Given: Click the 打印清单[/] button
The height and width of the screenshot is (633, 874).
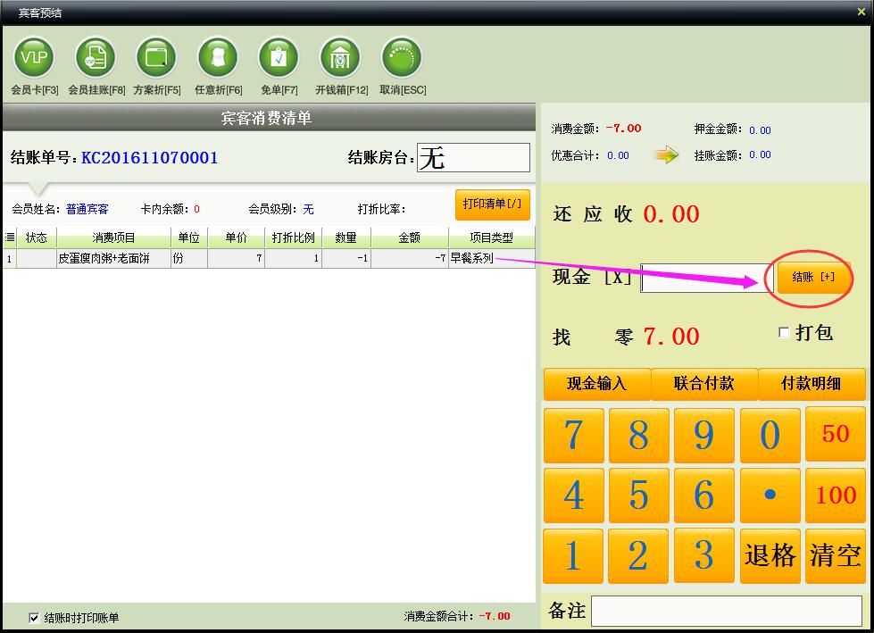Looking at the screenshot, I should click(x=492, y=204).
